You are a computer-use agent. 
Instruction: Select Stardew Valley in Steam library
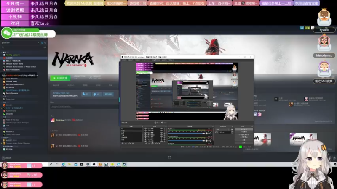coord(11,81)
